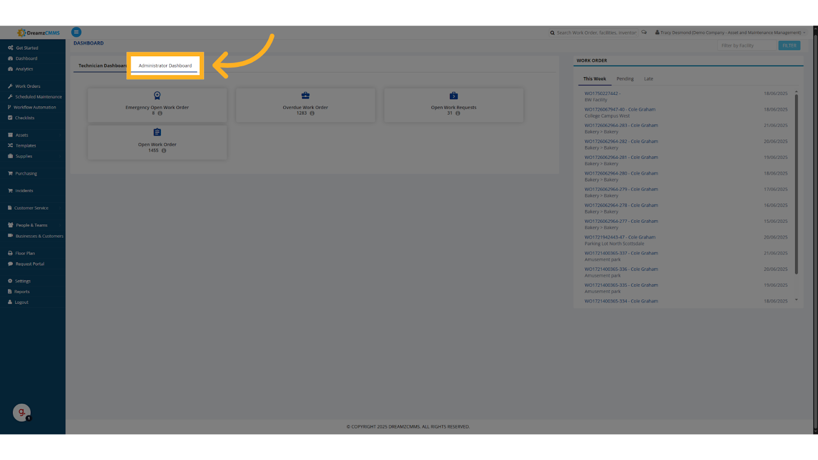The image size is (818, 460).
Task: Click the Scheduled Maintenance sidebar label
Action: [x=38, y=97]
